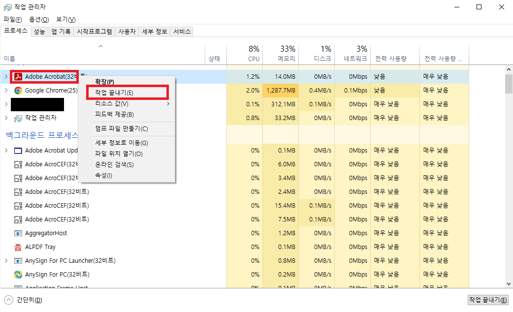Screen dimensions: 513x312
Task: Click the Adobe Acrobat process icon
Action: click(18, 77)
